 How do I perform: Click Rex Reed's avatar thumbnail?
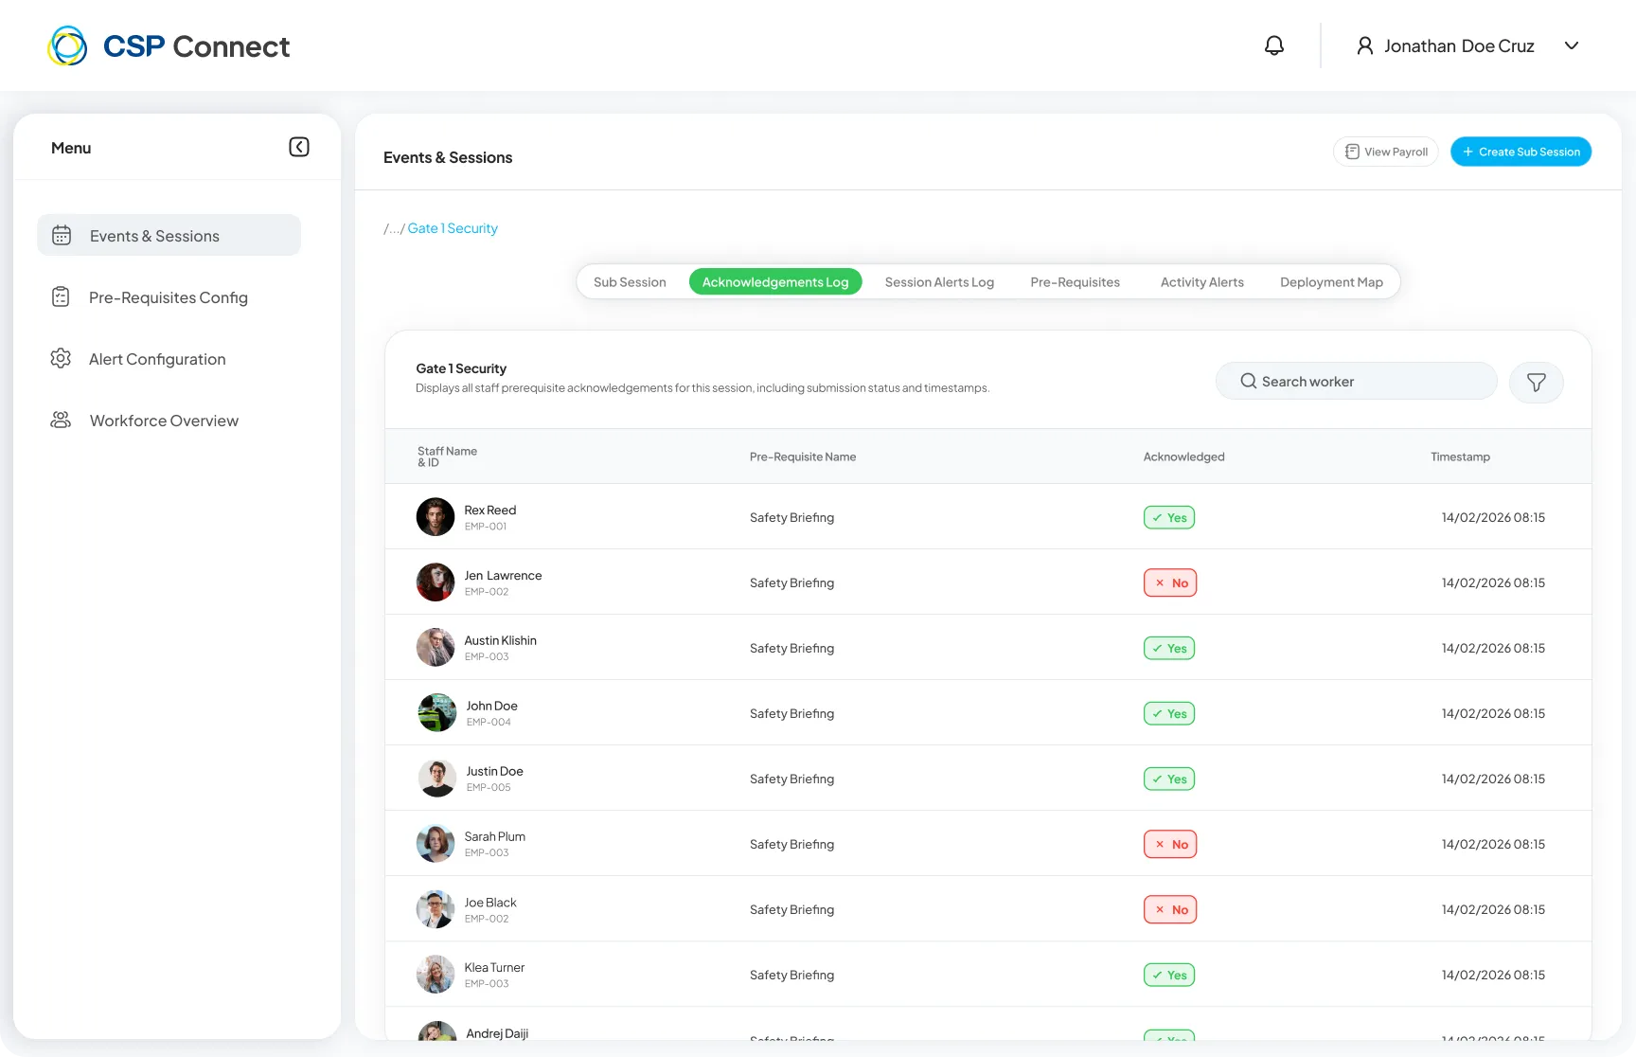(436, 516)
